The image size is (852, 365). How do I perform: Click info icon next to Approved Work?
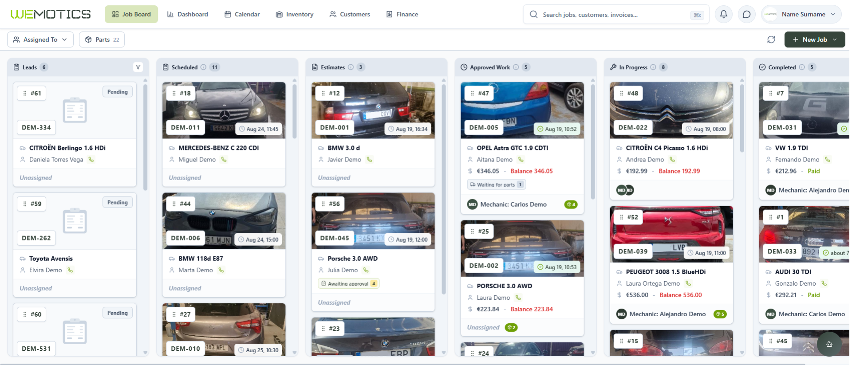coord(516,67)
